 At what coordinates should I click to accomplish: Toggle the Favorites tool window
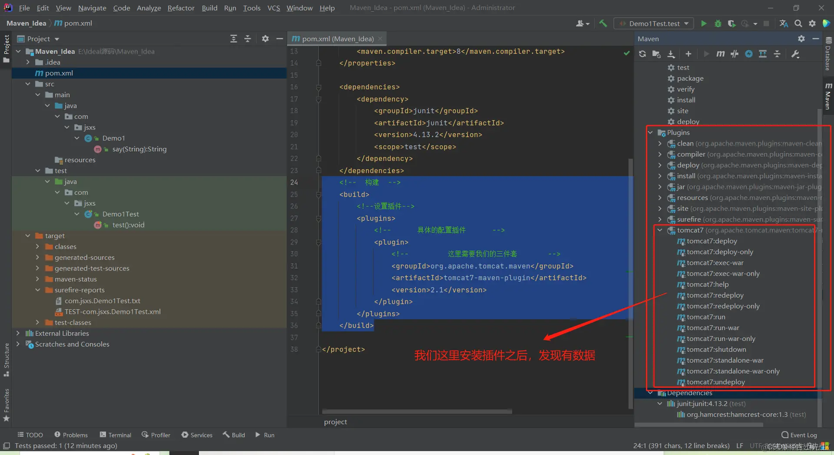pos(6,405)
